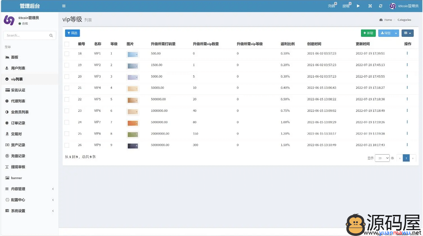Open actions menu for VIP4 row
Viewport: 423px width, 236px height.
coord(407,88)
